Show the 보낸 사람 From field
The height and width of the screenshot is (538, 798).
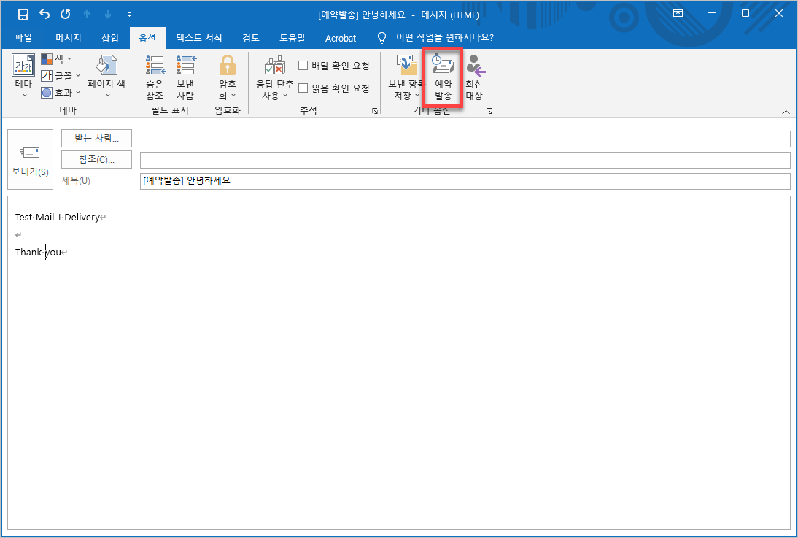pos(185,77)
